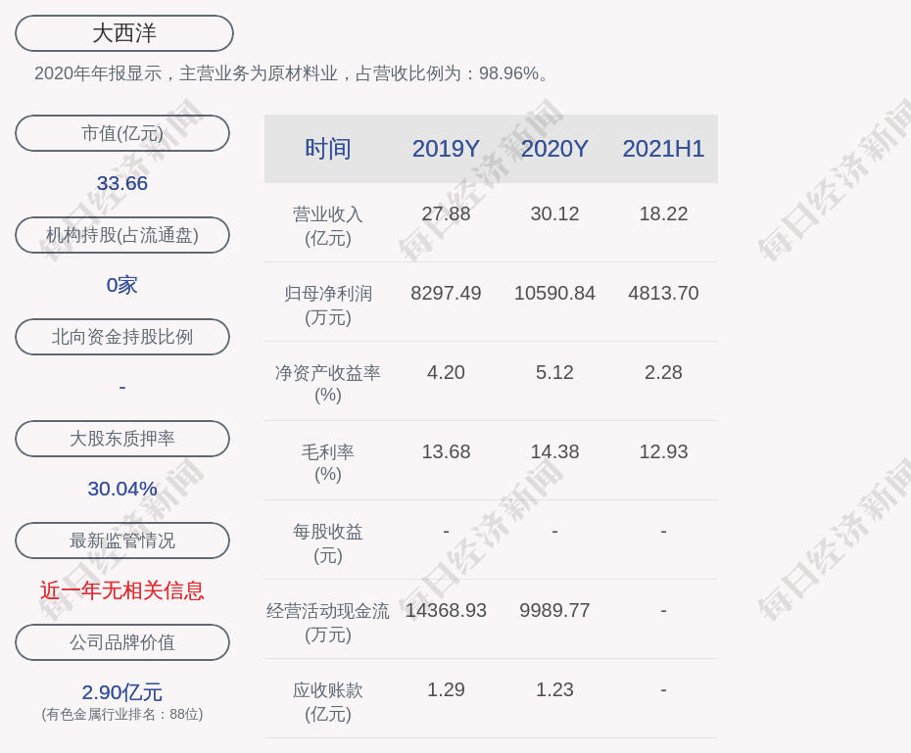Click the gross margin value 12.93
Image resolution: width=911 pixels, height=753 pixels.
pyautogui.click(x=663, y=451)
